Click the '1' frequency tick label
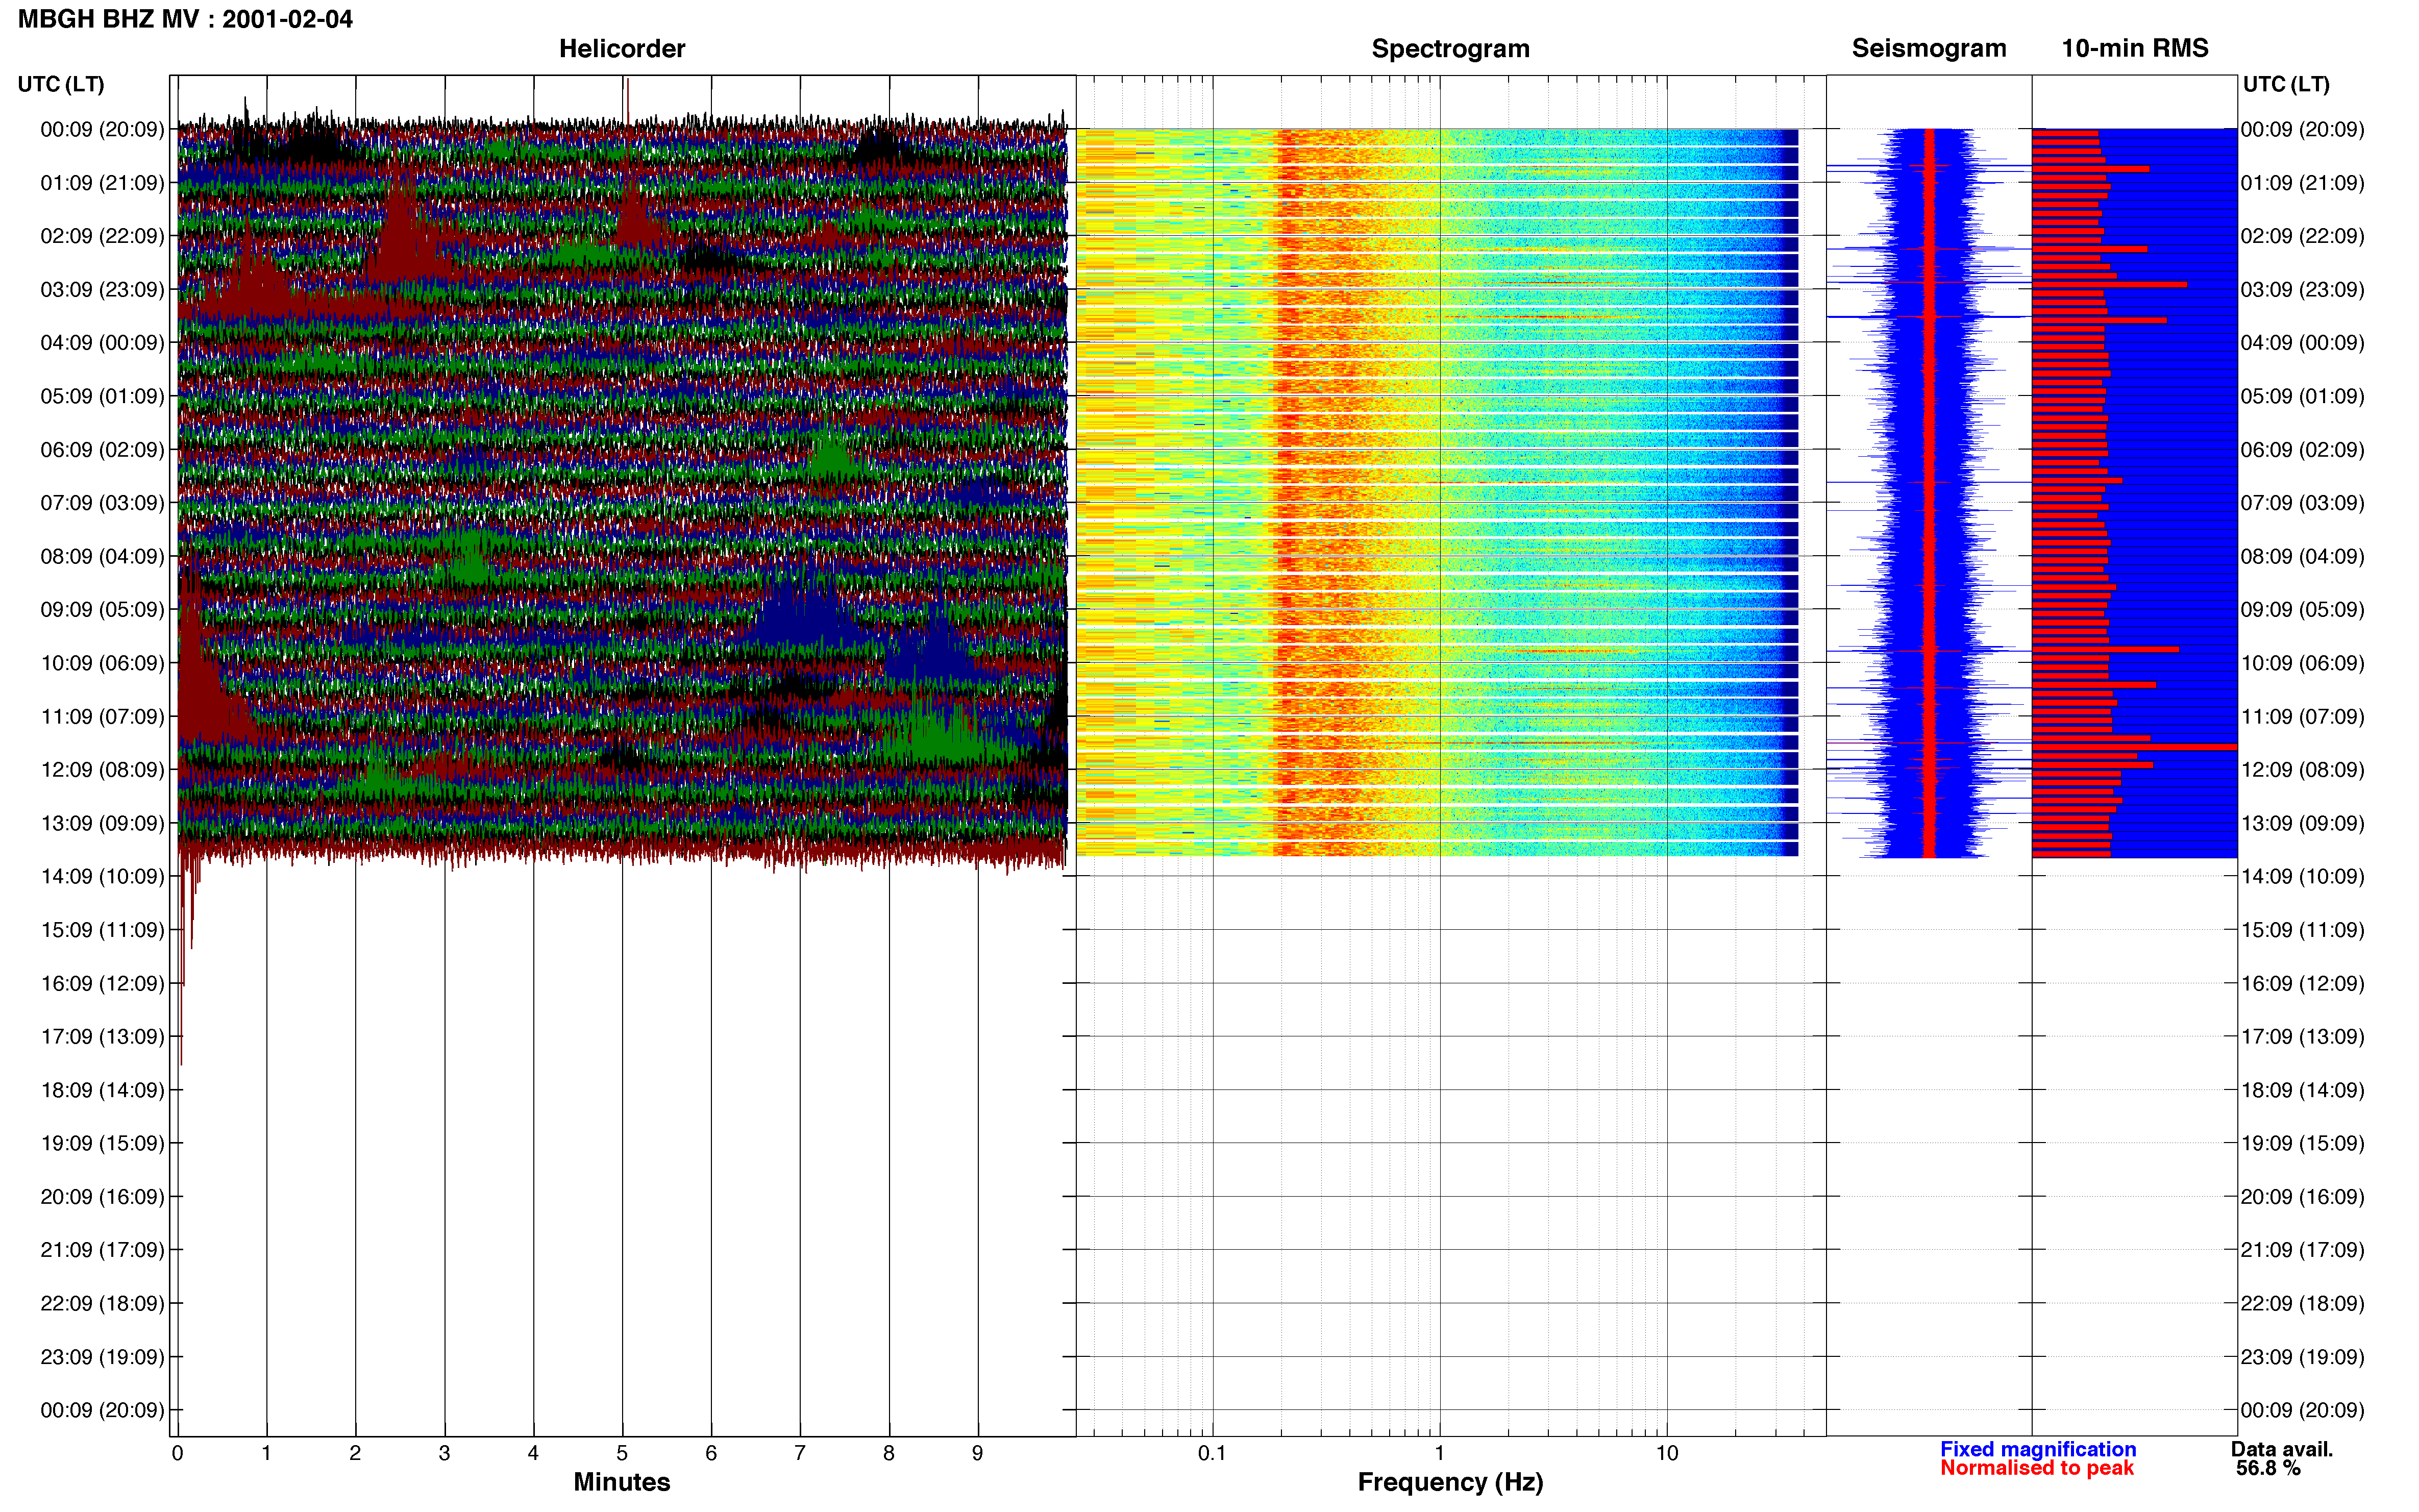 [x=1439, y=1453]
